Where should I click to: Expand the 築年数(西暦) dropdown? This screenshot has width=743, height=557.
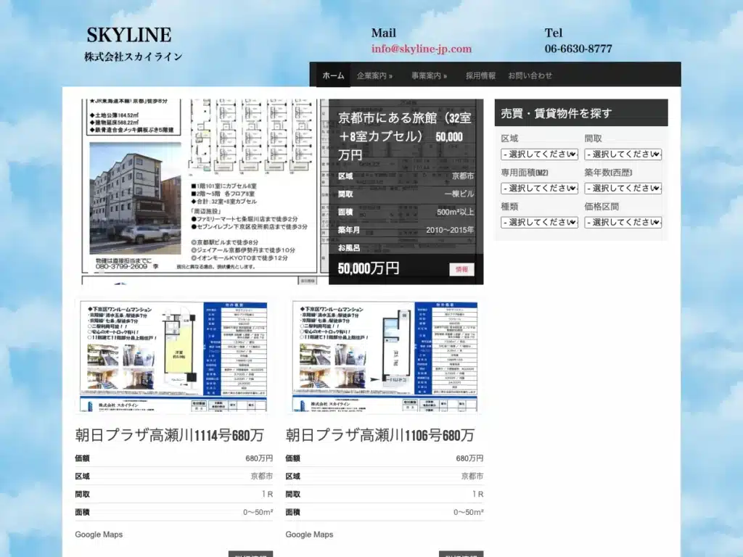[x=623, y=189]
